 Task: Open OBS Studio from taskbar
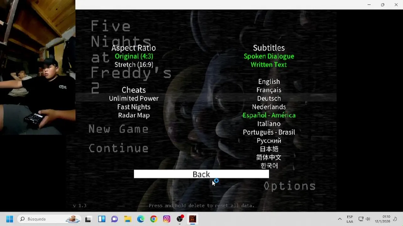(x=180, y=219)
